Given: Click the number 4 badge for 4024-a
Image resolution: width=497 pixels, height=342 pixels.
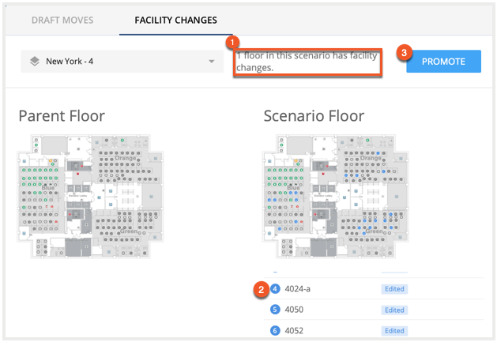Looking at the screenshot, I should coord(275,289).
